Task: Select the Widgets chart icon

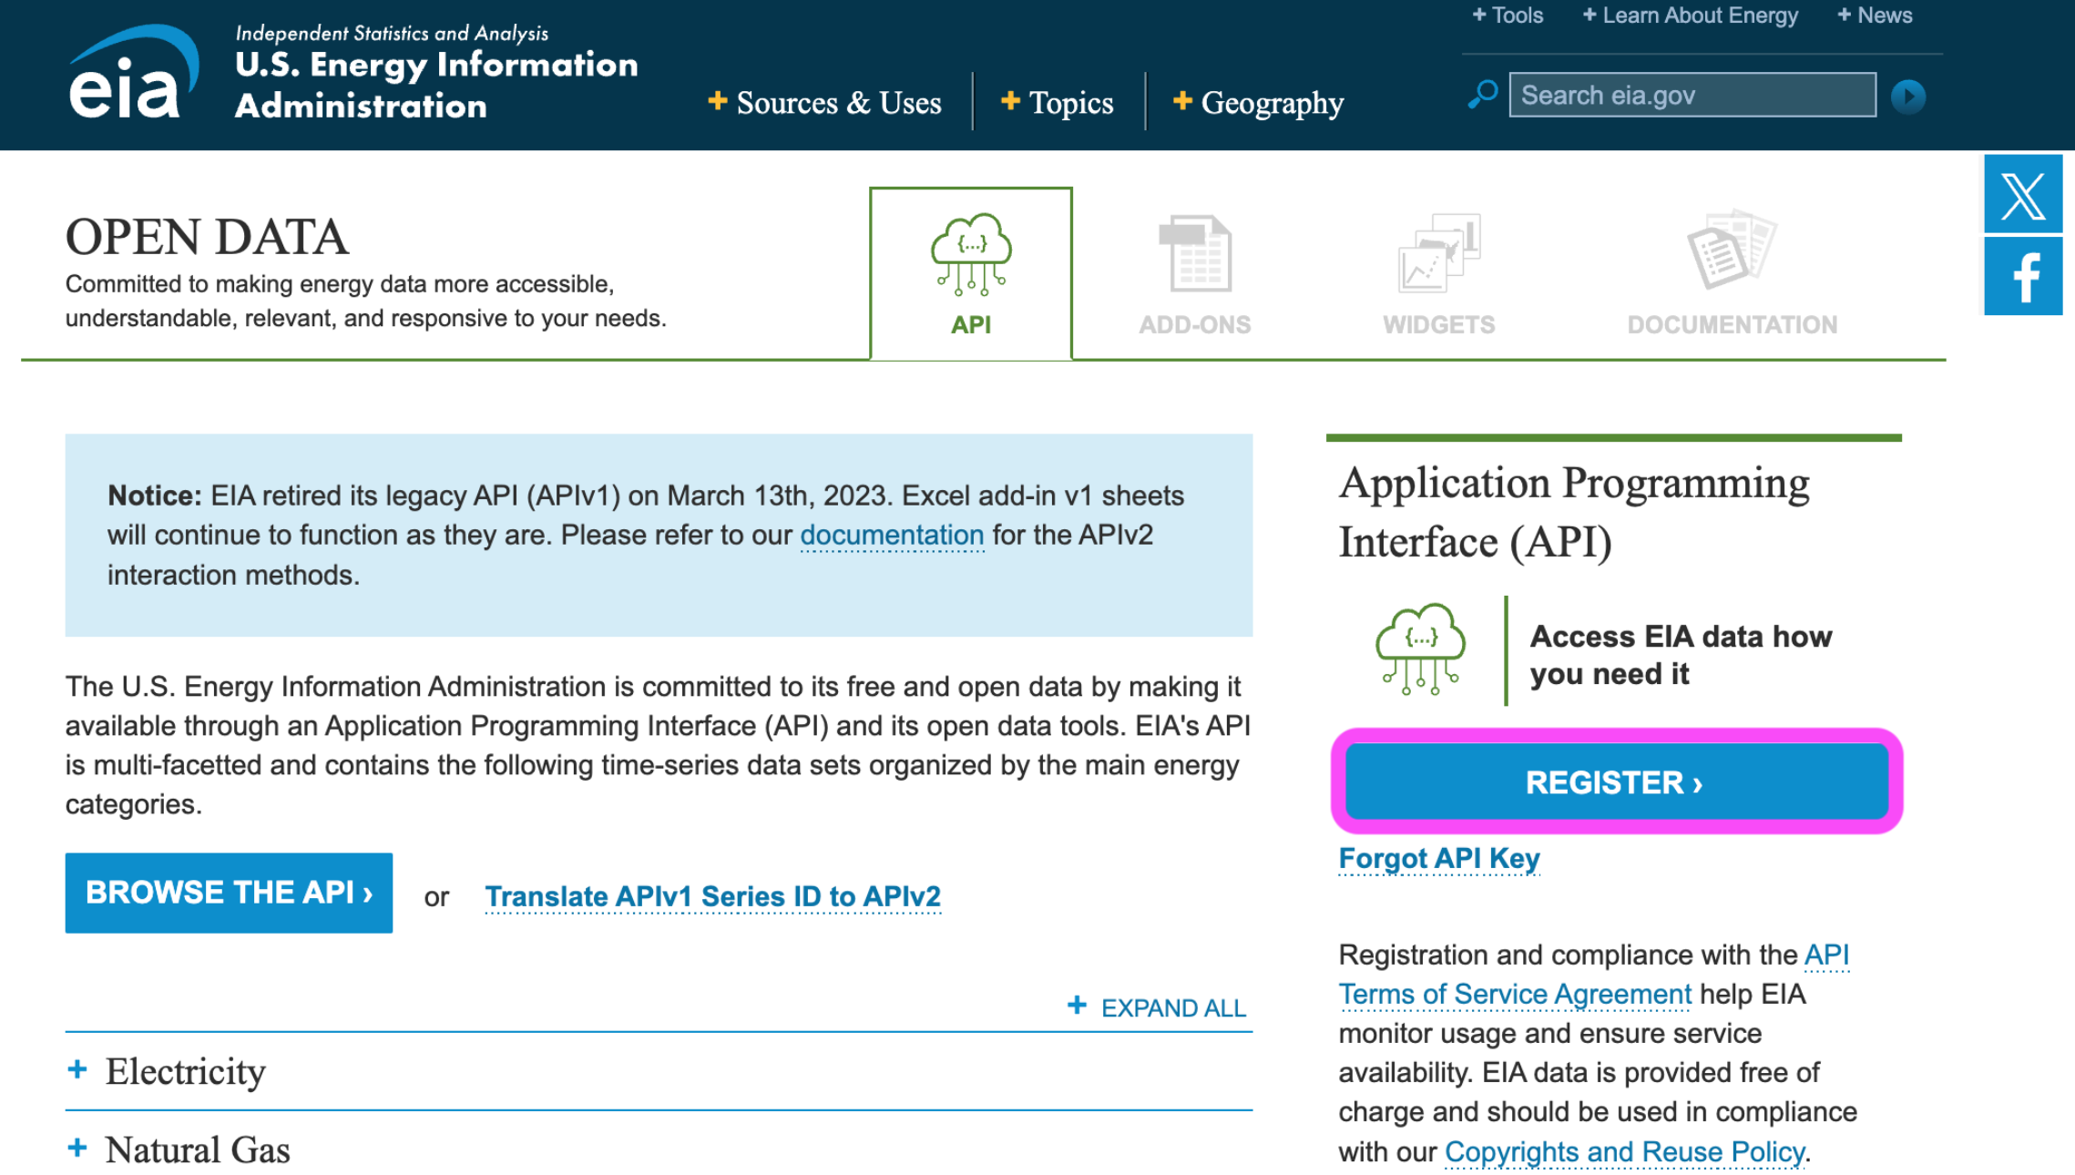Action: 1438,254
